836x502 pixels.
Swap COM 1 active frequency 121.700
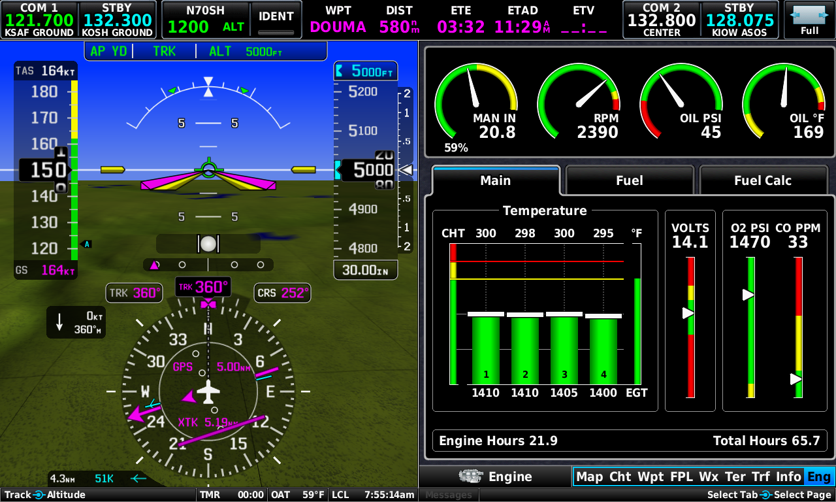pos(40,20)
